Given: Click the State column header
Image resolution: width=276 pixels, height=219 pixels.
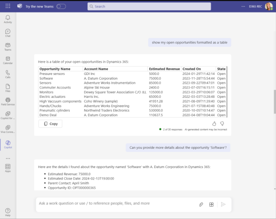Looking at the screenshot, I should click(x=221, y=69).
